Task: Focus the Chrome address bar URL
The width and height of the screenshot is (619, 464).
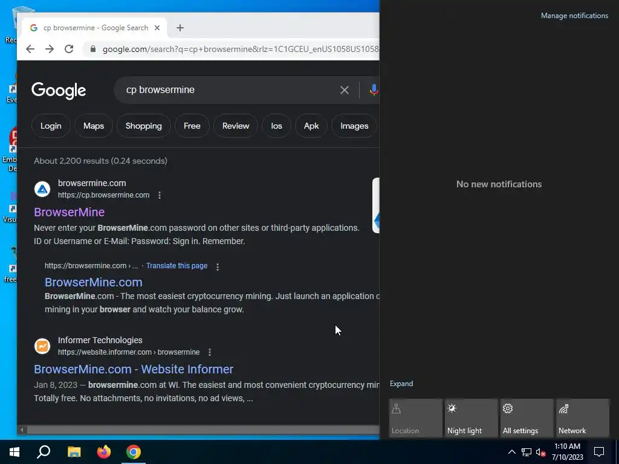Action: (240, 49)
